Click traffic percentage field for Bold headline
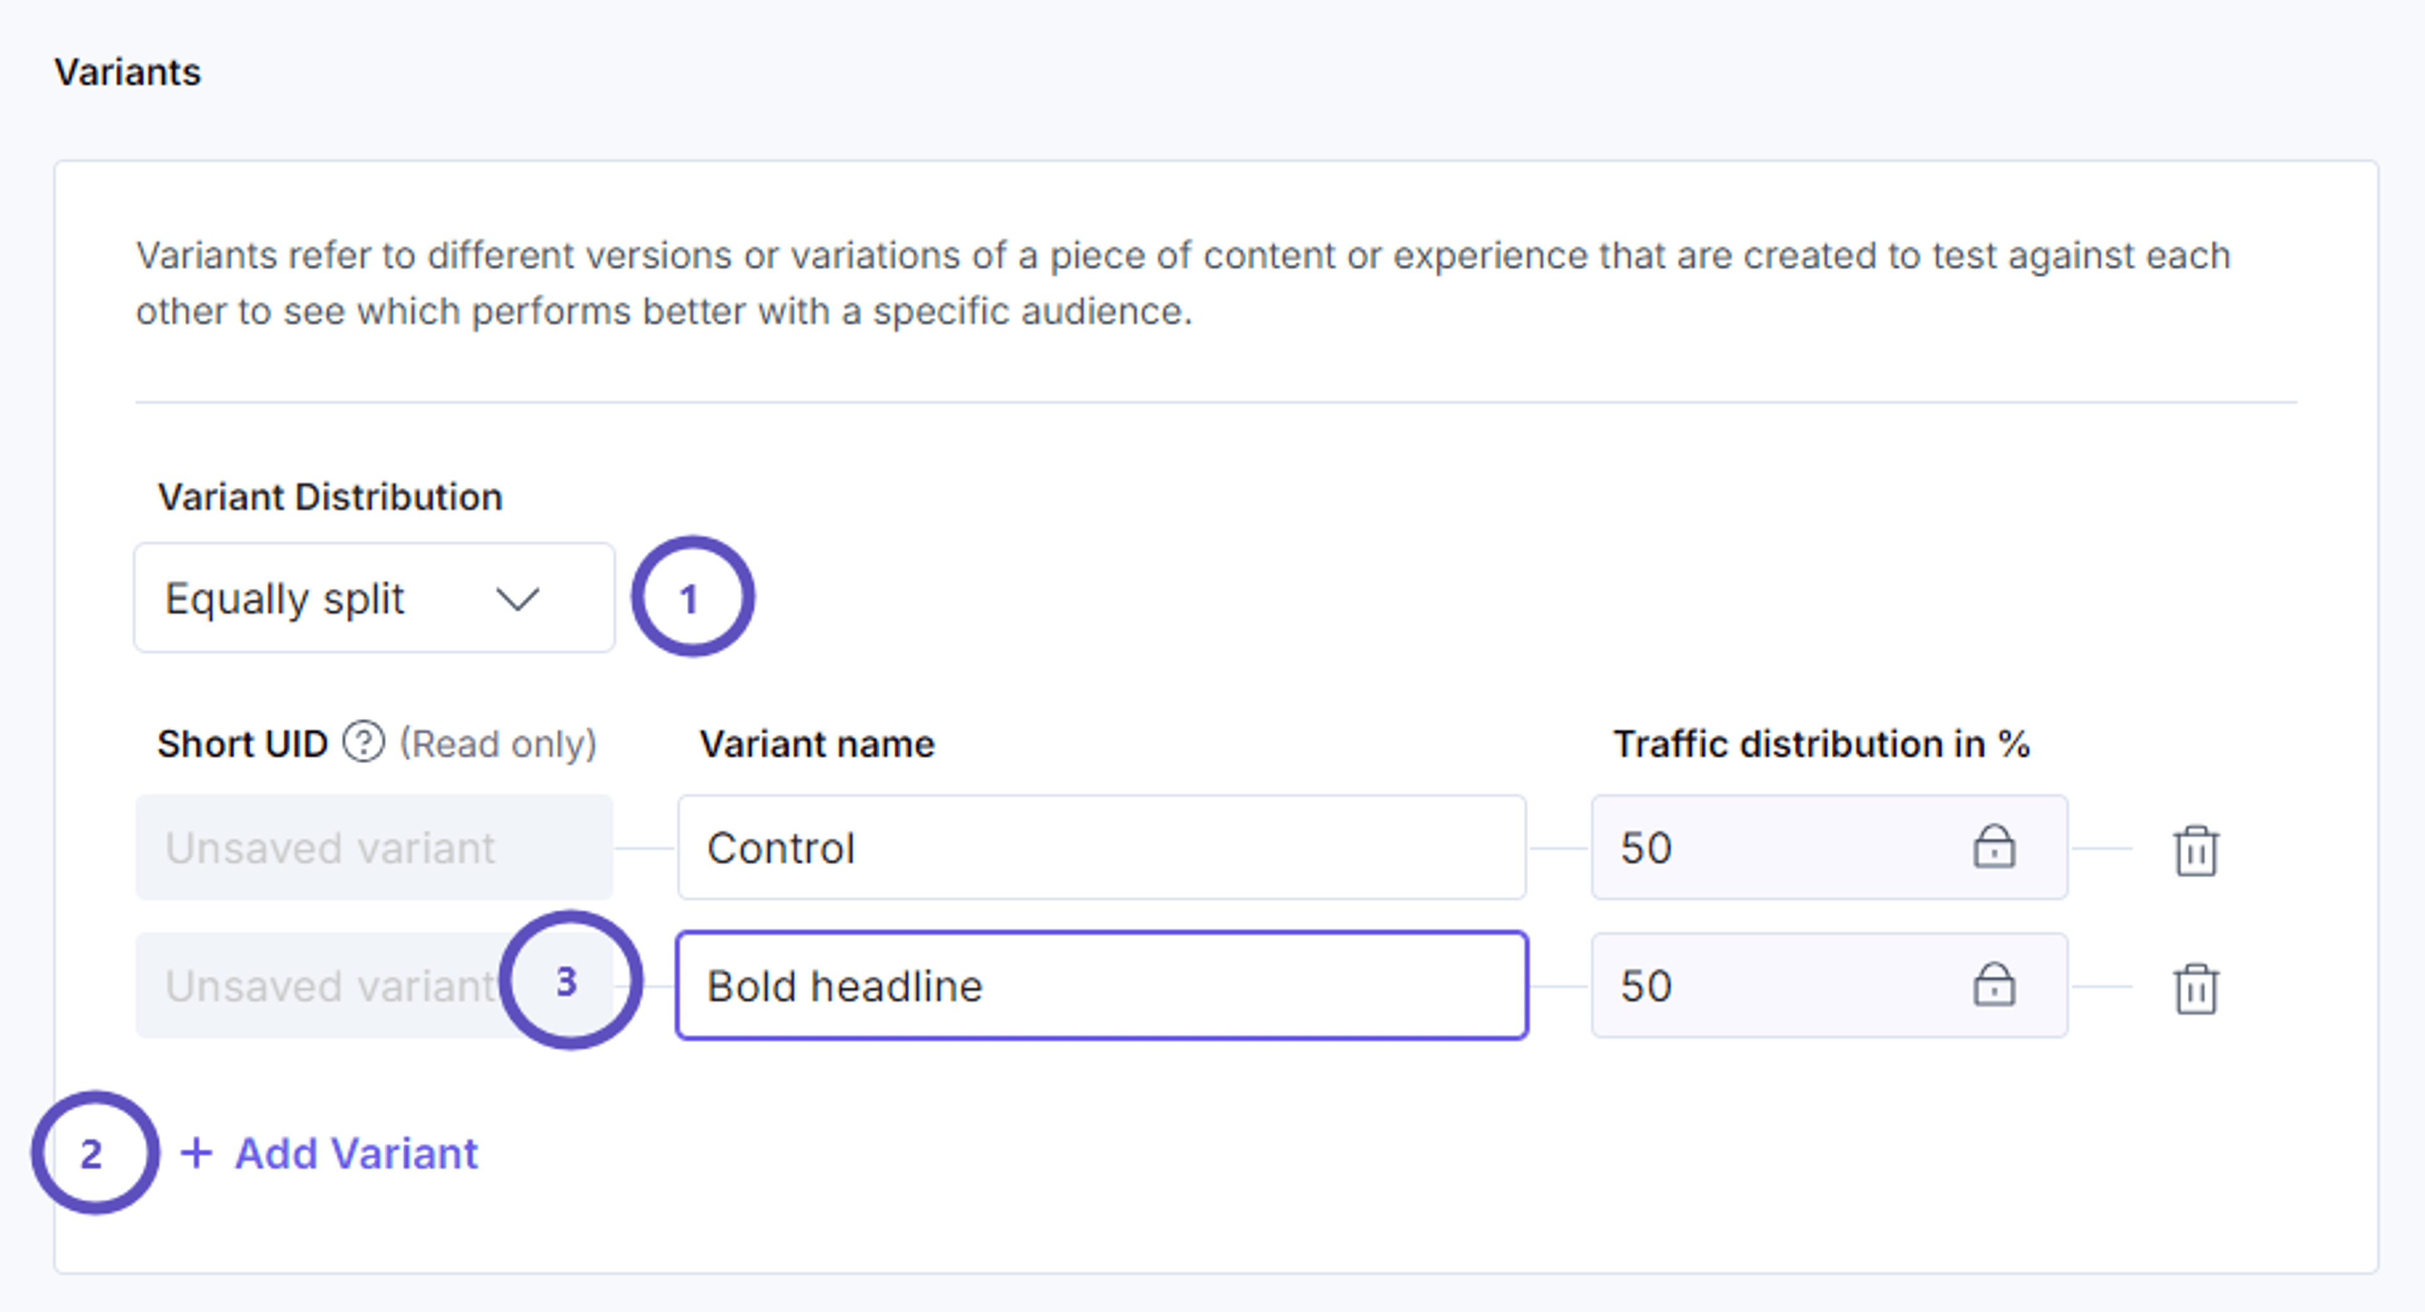This screenshot has width=2425, height=1312. pyautogui.click(x=1829, y=986)
